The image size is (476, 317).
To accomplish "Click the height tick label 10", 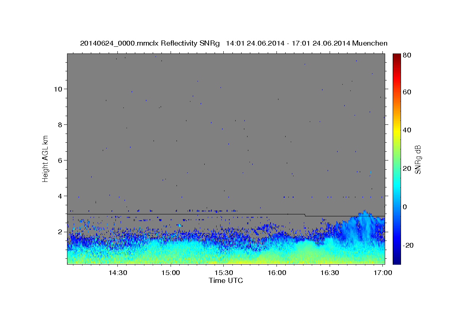I will tap(59, 89).
